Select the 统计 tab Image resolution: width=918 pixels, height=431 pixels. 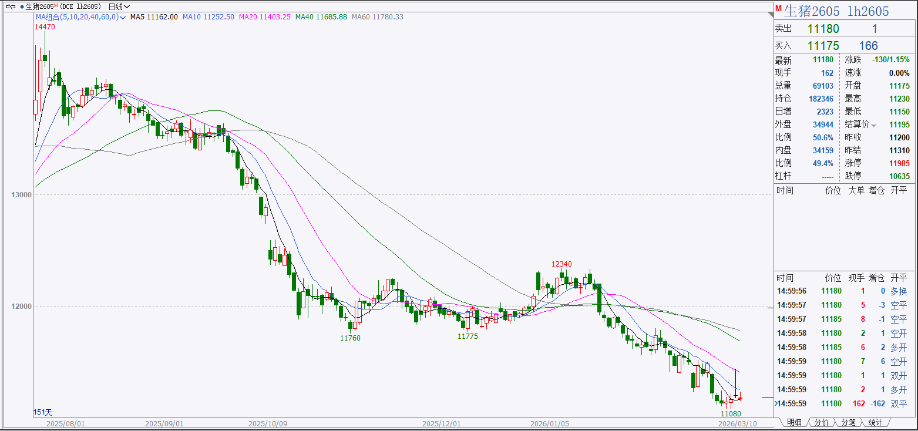875,422
